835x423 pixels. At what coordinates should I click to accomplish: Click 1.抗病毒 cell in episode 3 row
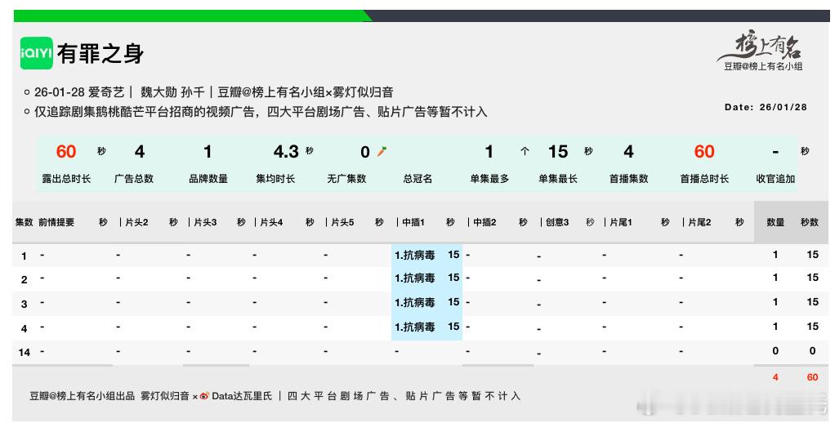415,303
